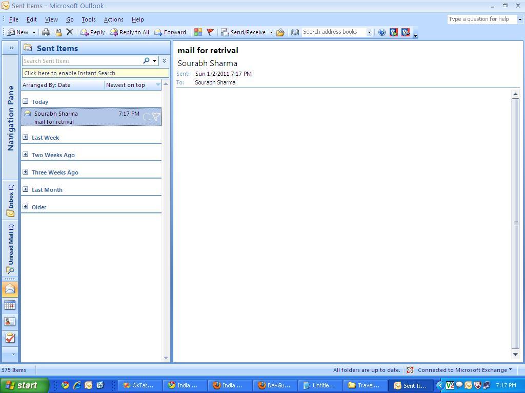Switch to the DevGu... Firefox taskbar button
This screenshot has width=525, height=393.
click(x=275, y=385)
